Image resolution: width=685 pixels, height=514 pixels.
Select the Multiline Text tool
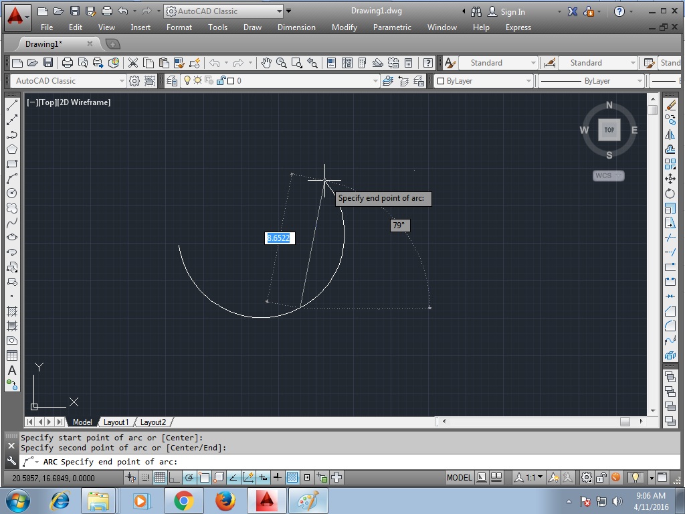(11, 370)
